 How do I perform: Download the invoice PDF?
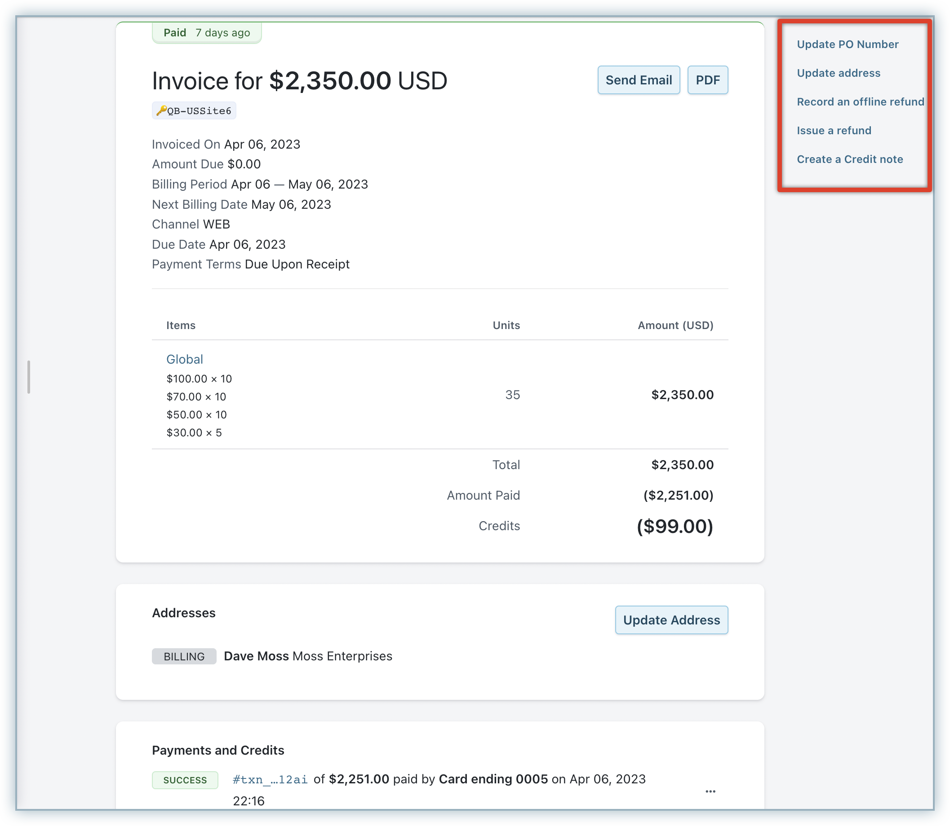(x=707, y=80)
